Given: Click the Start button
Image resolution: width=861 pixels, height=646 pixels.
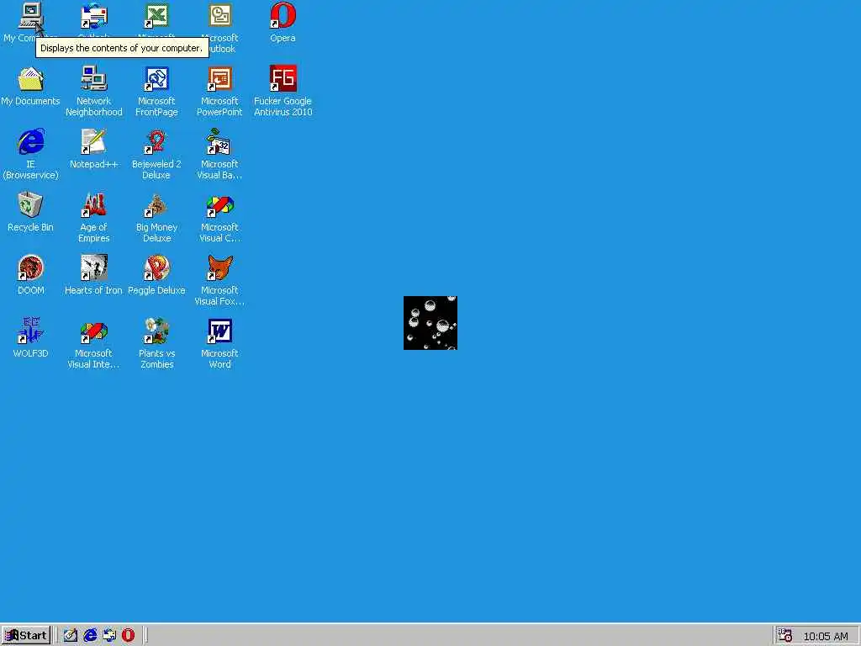Looking at the screenshot, I should coord(26,636).
